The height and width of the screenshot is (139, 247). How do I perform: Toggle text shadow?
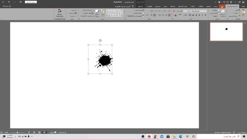click(x=196, y=15)
